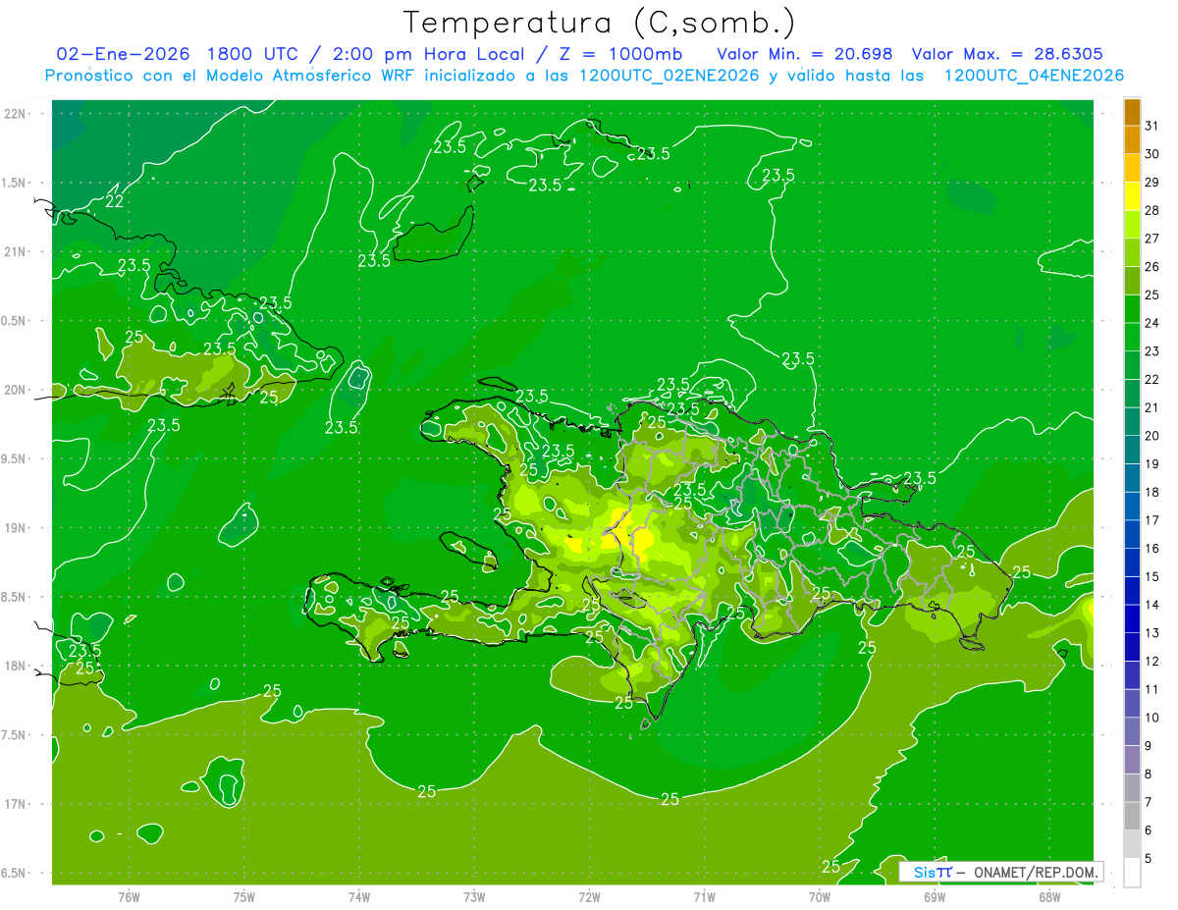Click the 68W longitude axis label

1049,897
